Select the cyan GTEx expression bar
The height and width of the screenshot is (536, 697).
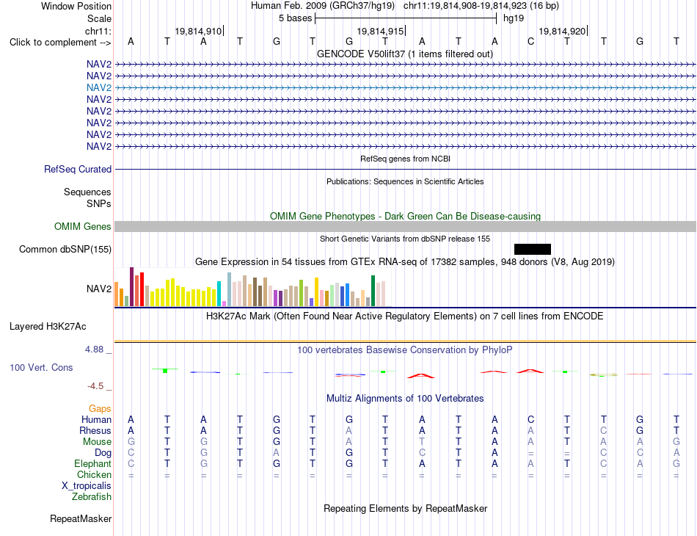click(219, 294)
